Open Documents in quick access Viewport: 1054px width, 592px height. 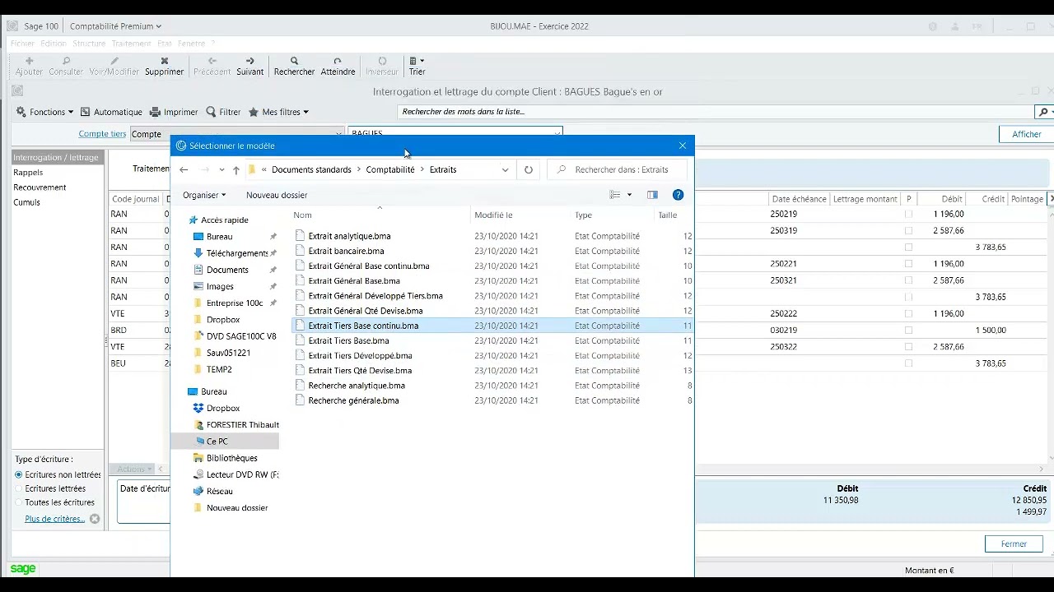click(227, 270)
